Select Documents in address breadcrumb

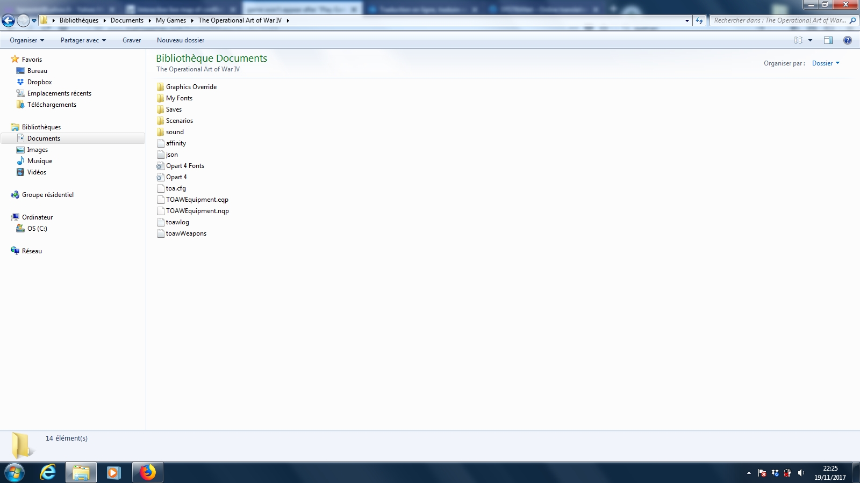(x=127, y=20)
